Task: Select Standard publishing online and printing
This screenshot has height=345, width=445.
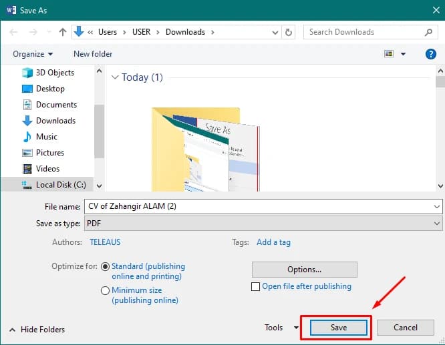Action: click(x=105, y=266)
